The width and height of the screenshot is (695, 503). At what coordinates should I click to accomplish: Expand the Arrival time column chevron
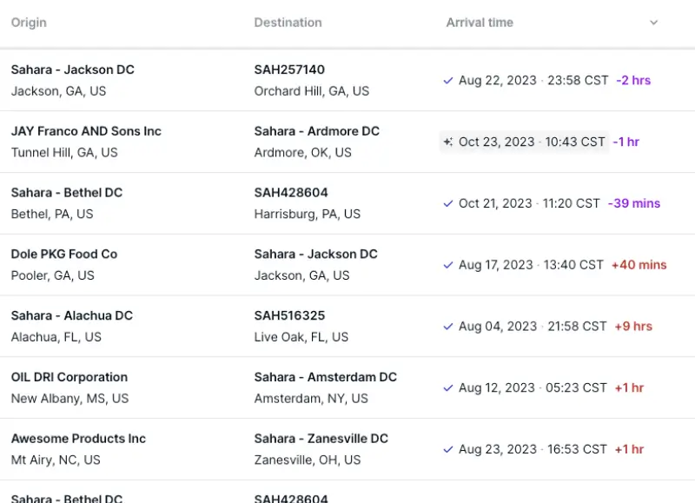pyautogui.click(x=654, y=23)
